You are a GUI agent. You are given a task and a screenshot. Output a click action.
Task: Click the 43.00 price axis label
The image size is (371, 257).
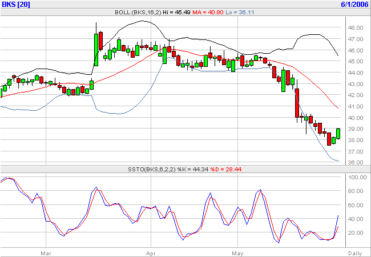coord(356,85)
